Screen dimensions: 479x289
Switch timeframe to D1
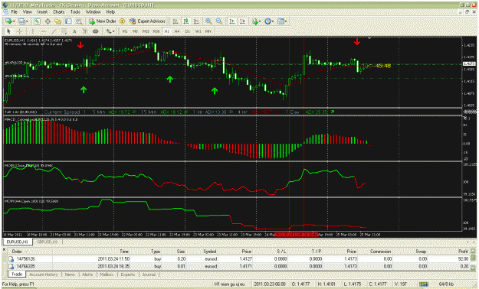(187, 31)
